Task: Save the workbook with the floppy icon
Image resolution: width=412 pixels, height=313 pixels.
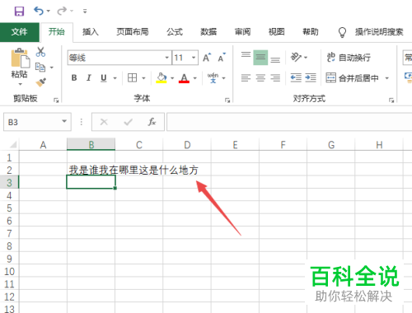Action: pos(19,12)
